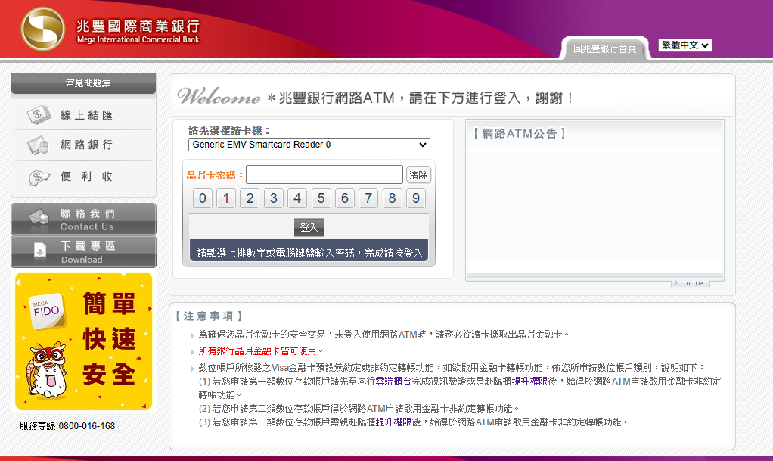Image resolution: width=773 pixels, height=461 pixels.
Task: Click 提升權限 link in item (3)
Action: tap(394, 422)
